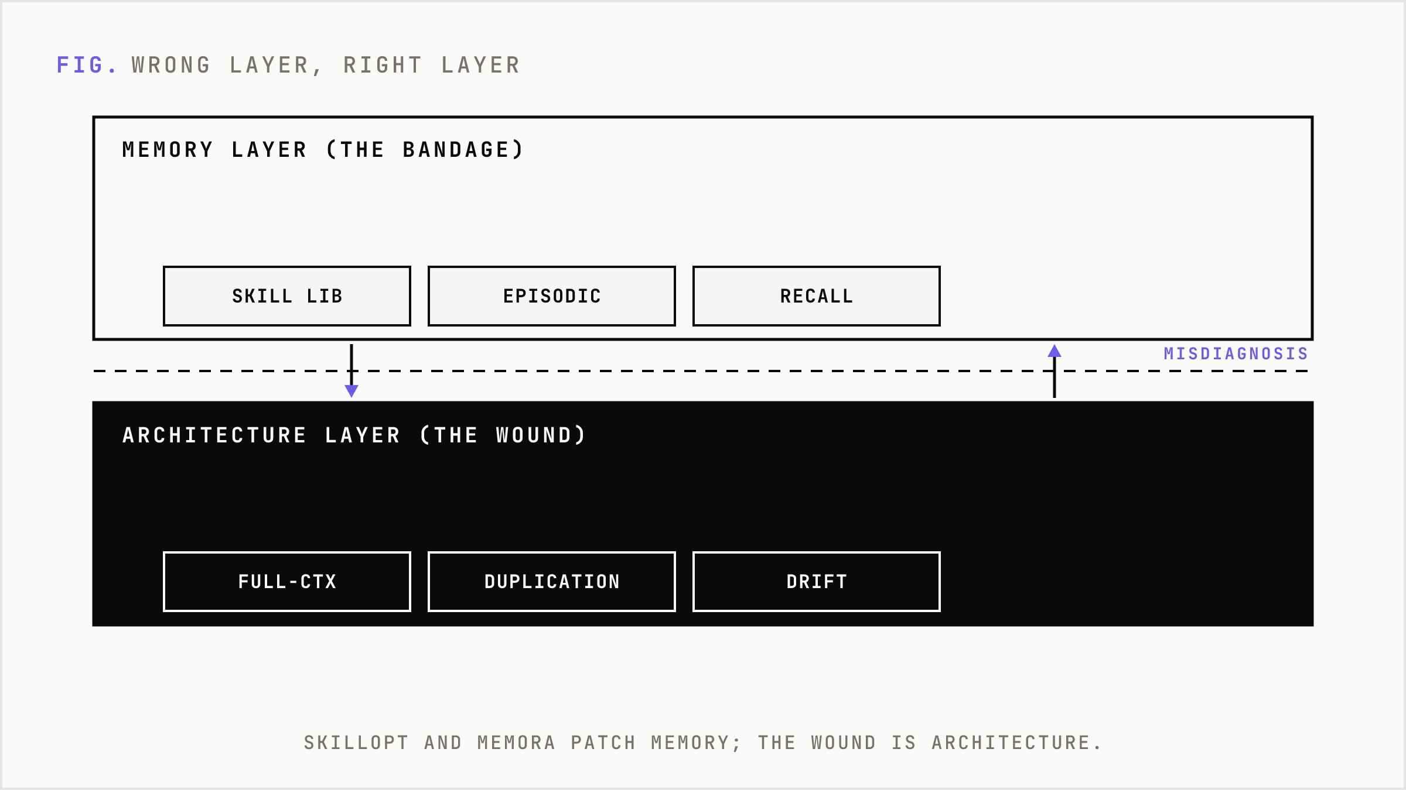Select the DRIFT box

(817, 582)
